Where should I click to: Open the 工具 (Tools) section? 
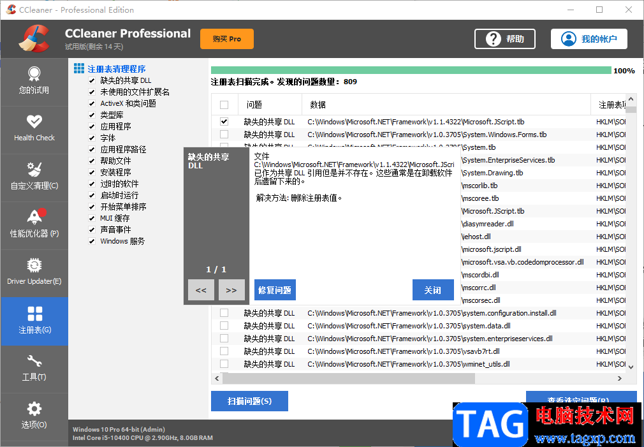click(x=34, y=369)
